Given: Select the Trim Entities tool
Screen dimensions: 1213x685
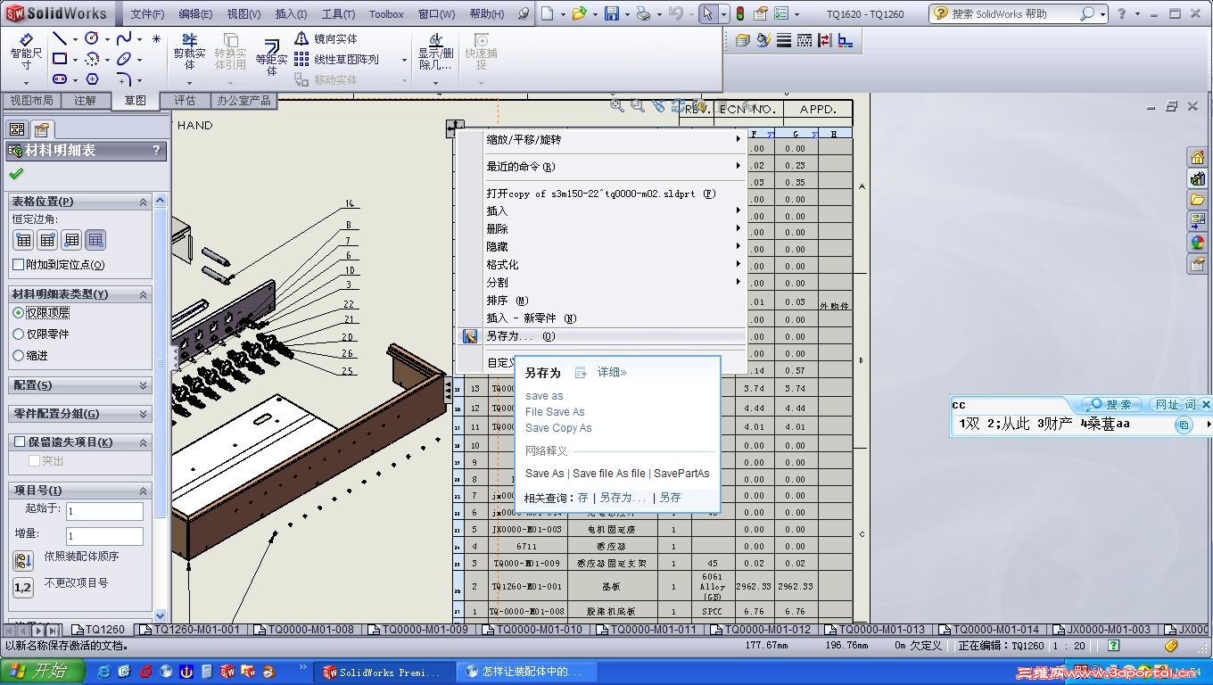Looking at the screenshot, I should (x=189, y=53).
